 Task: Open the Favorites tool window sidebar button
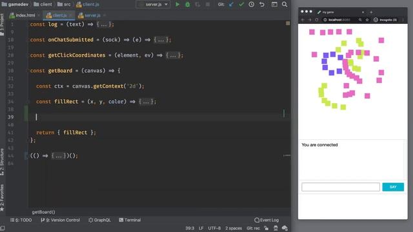(x=2, y=198)
